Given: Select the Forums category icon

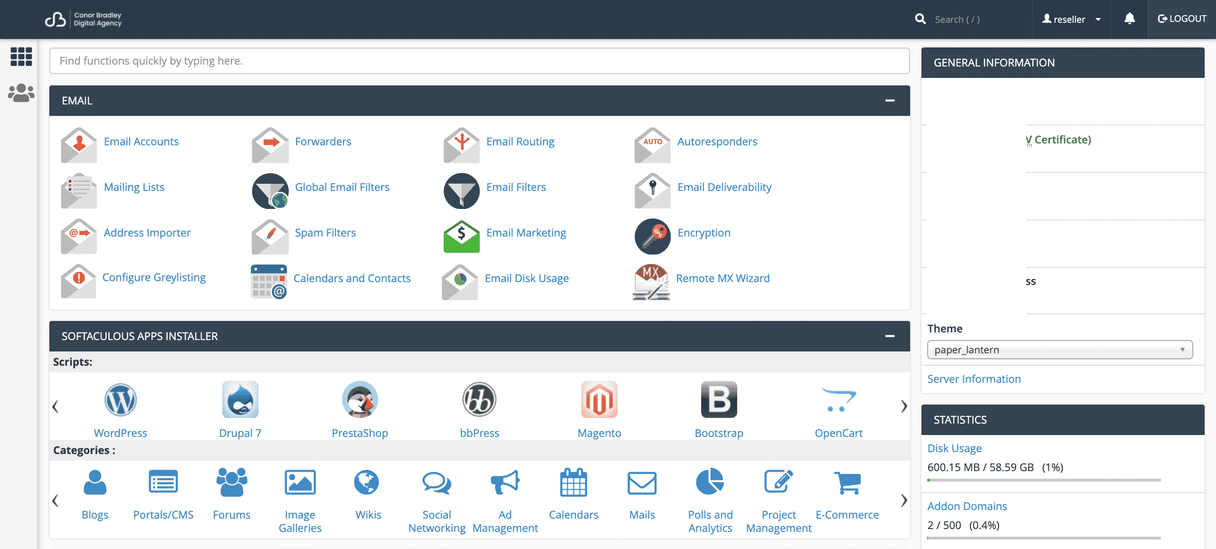Looking at the screenshot, I should click(232, 482).
